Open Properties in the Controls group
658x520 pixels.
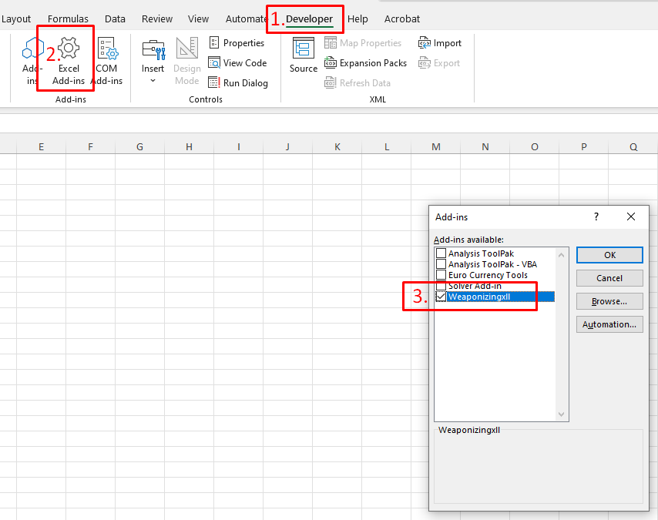[x=237, y=43]
